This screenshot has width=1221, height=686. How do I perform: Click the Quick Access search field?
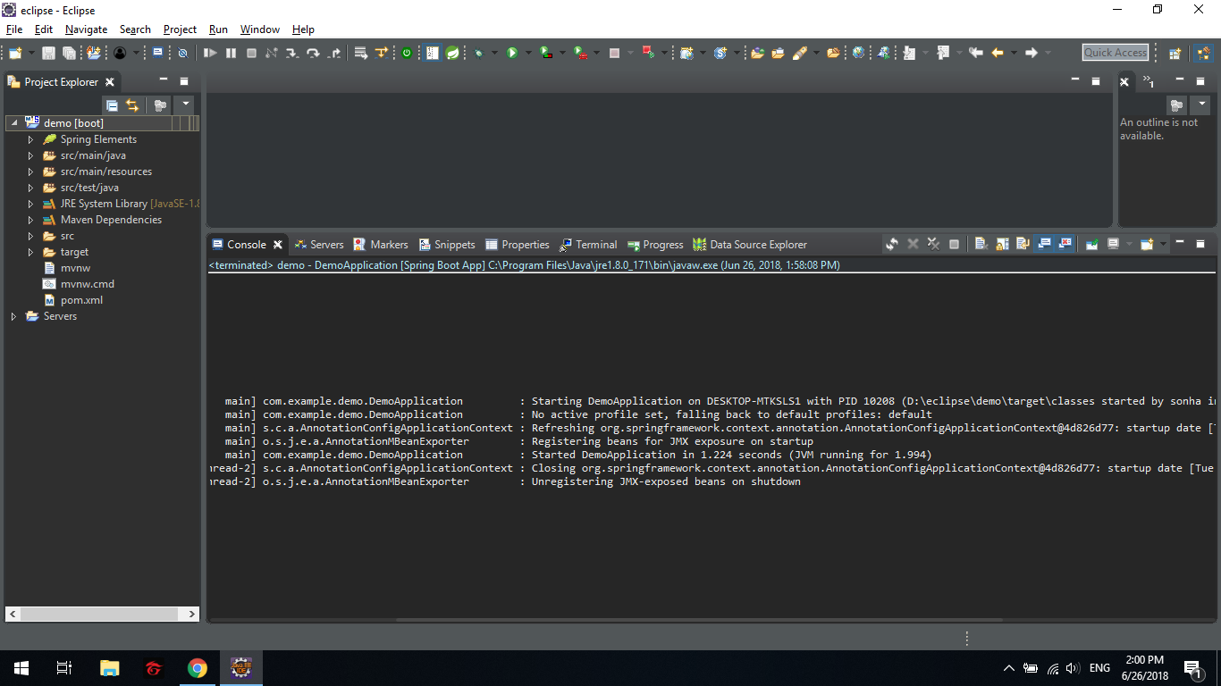click(x=1115, y=53)
